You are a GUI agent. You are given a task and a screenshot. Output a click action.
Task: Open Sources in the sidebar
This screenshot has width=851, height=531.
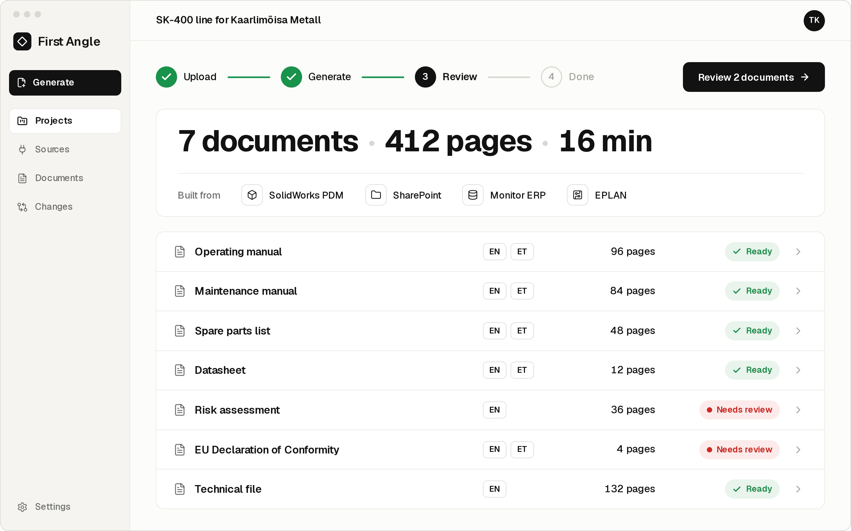click(x=65, y=149)
